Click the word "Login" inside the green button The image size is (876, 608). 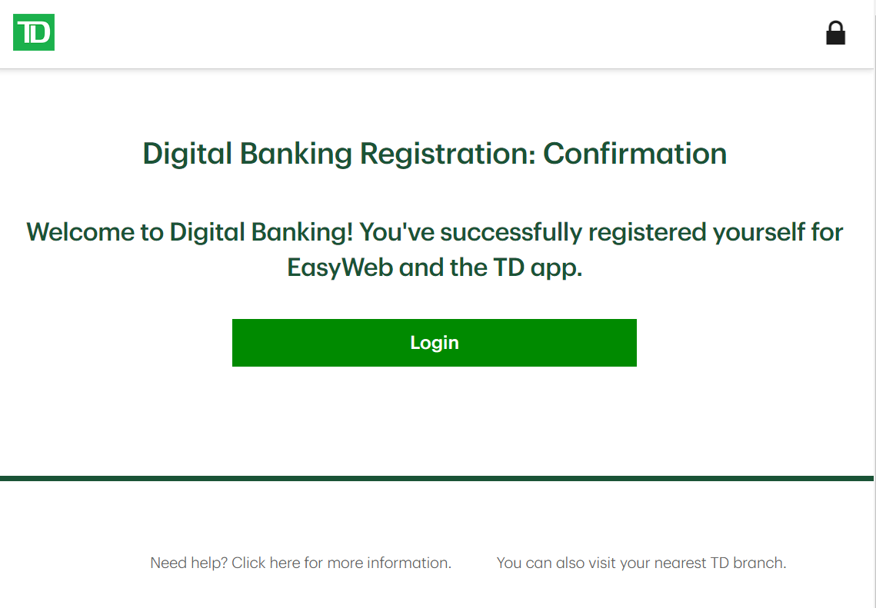point(434,343)
